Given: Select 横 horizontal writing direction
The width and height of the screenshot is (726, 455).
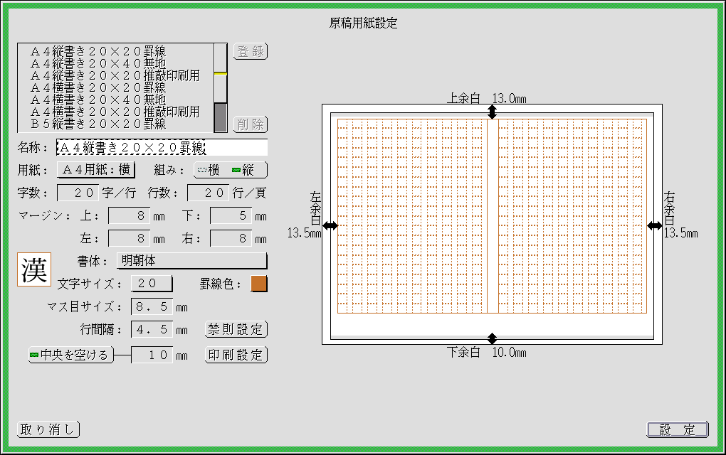Looking at the screenshot, I should (x=208, y=170).
